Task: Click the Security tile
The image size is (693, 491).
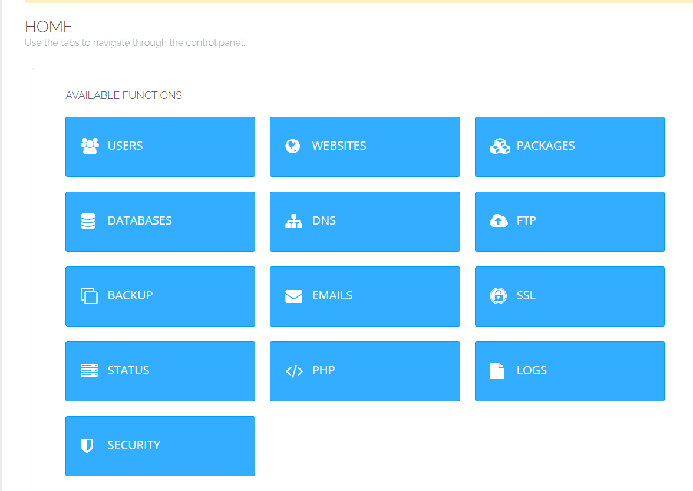Action: [x=160, y=446]
